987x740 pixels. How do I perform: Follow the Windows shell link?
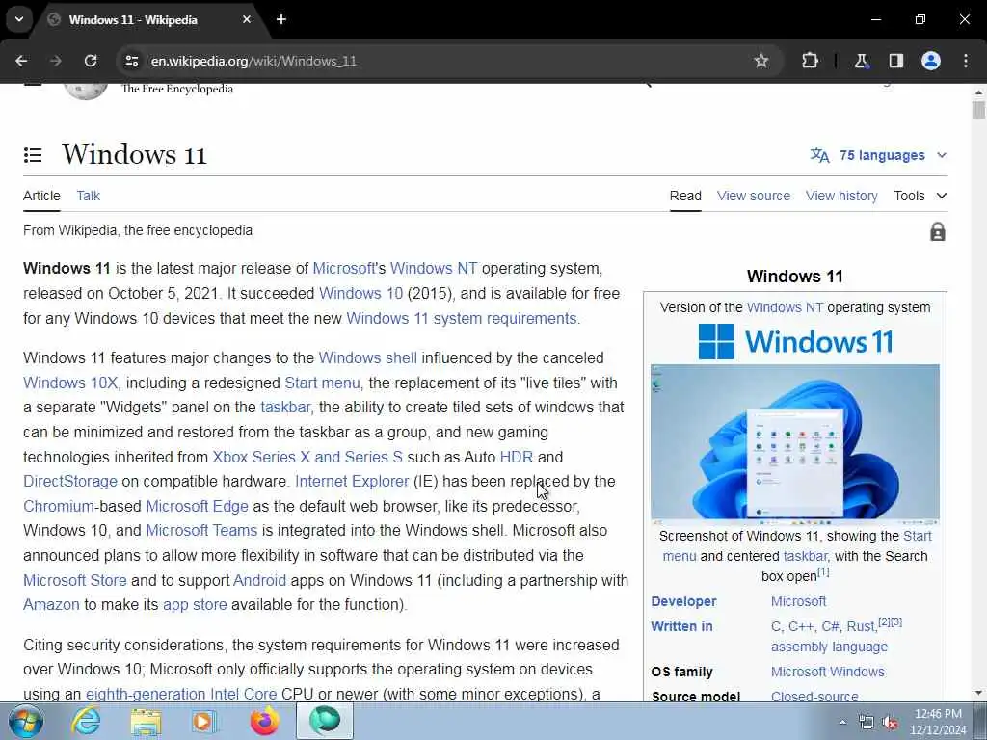[367, 358]
